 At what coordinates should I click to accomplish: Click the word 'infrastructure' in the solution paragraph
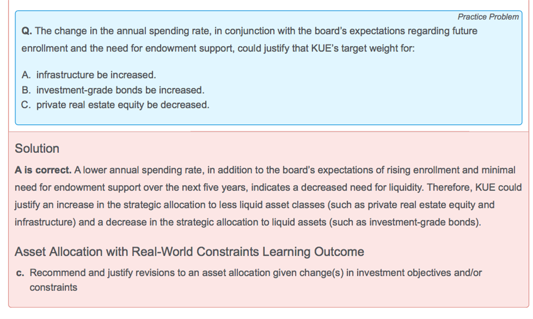coord(41,222)
